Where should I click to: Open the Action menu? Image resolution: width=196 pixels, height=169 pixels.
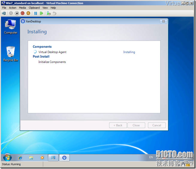coord(13,8)
